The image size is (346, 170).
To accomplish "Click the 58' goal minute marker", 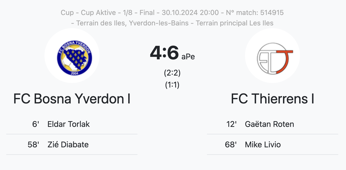I will pyautogui.click(x=33, y=145).
